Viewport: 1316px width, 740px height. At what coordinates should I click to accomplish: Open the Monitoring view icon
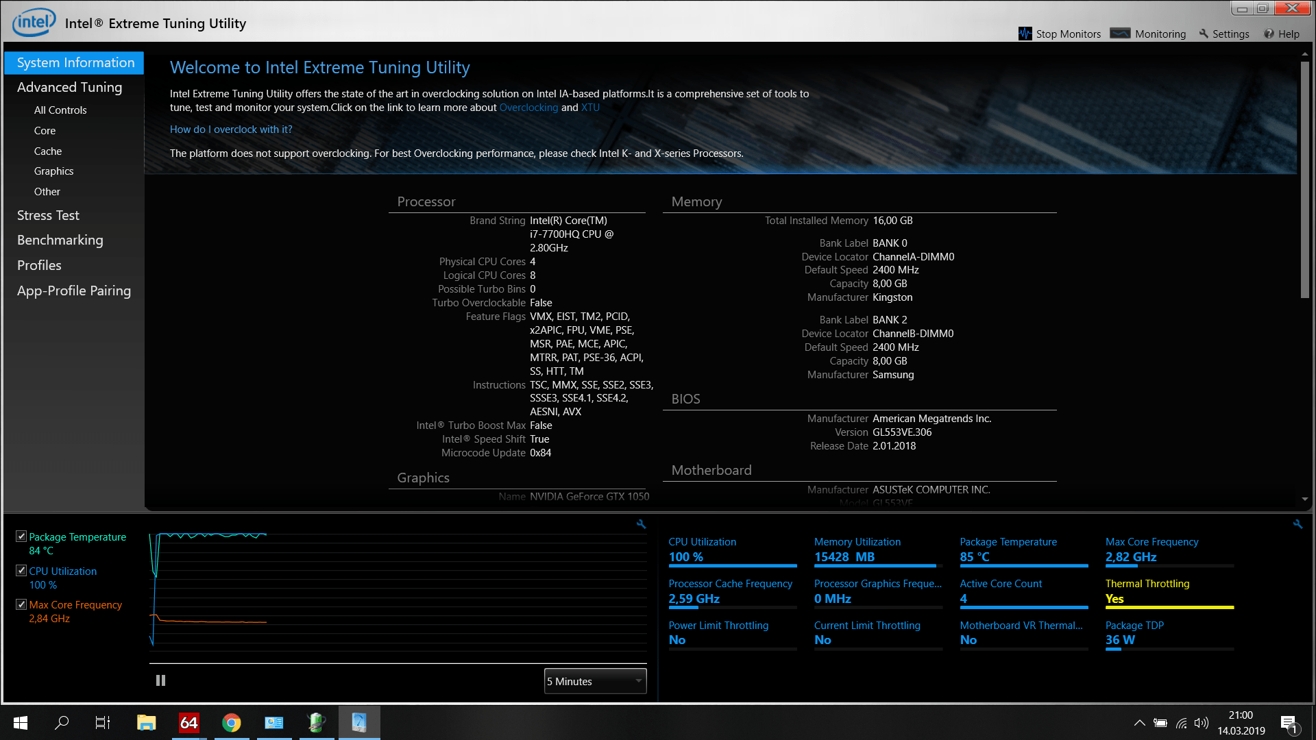1120,34
